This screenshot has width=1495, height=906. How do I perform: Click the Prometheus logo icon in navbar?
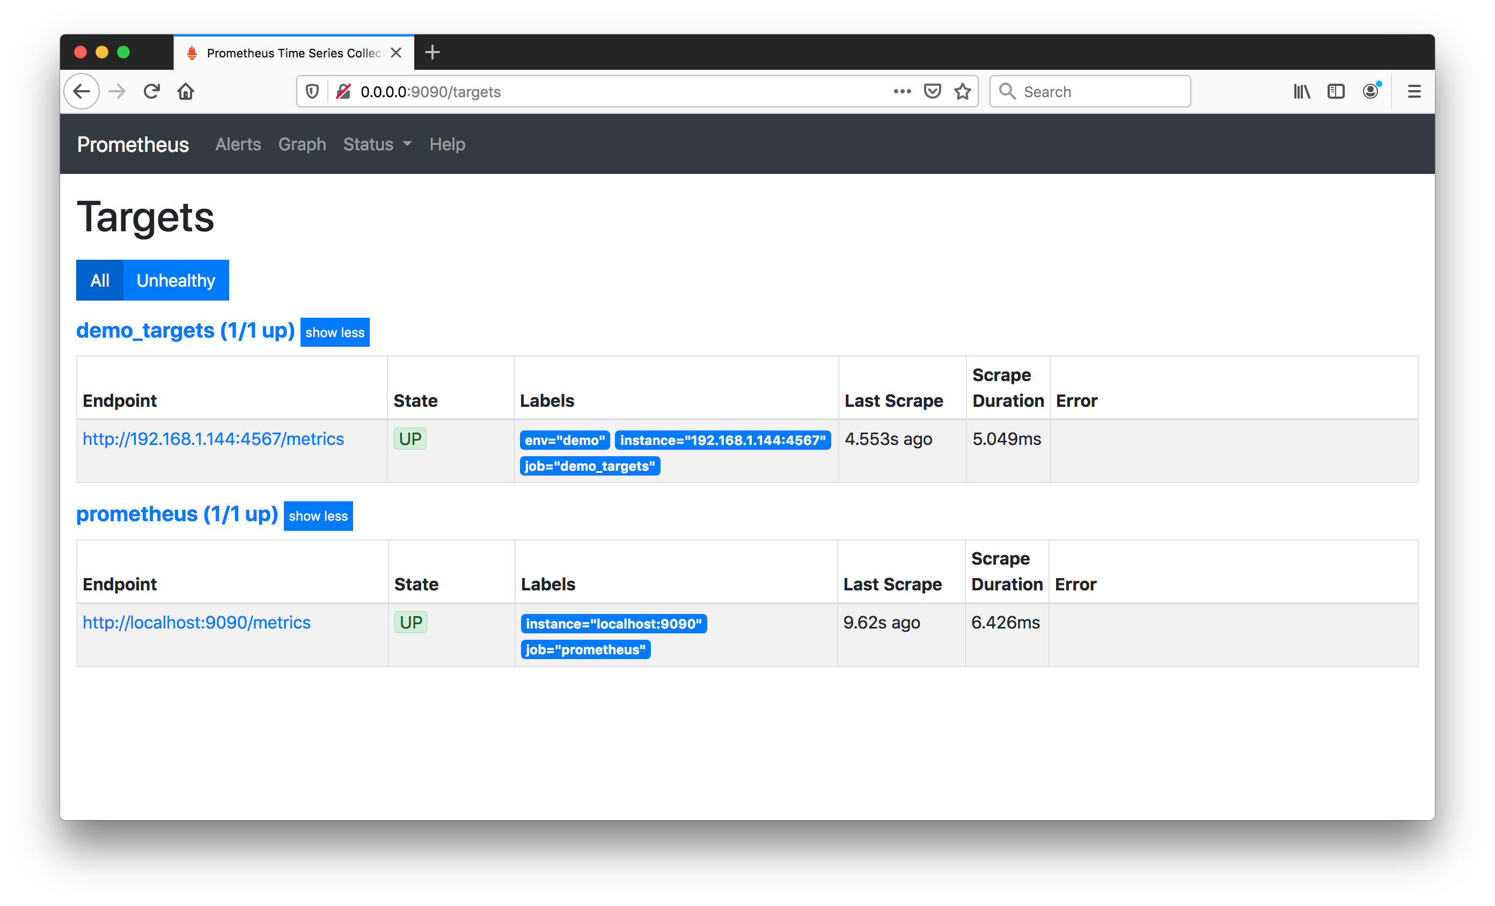[x=133, y=144]
